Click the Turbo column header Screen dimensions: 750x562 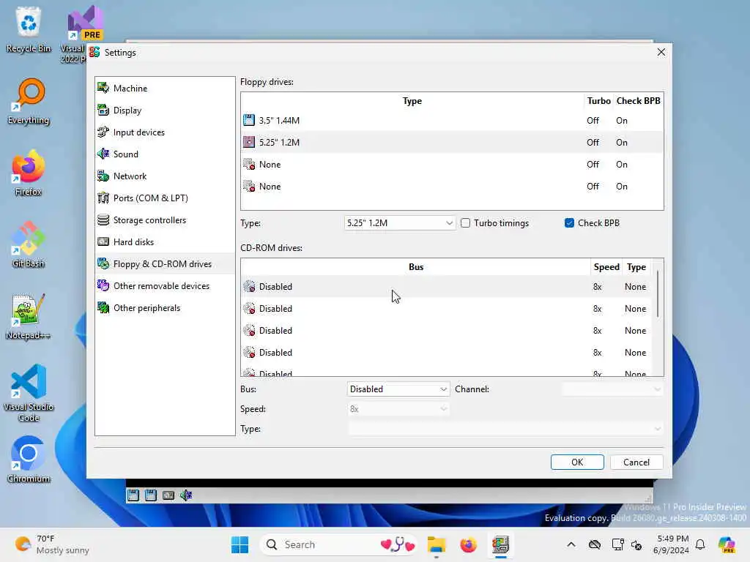click(x=599, y=101)
